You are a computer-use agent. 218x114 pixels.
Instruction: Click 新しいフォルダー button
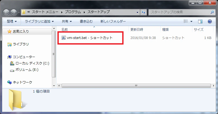click(x=113, y=21)
